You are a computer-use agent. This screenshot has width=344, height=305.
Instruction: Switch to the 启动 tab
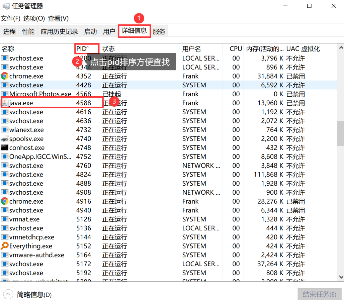[x=90, y=31]
